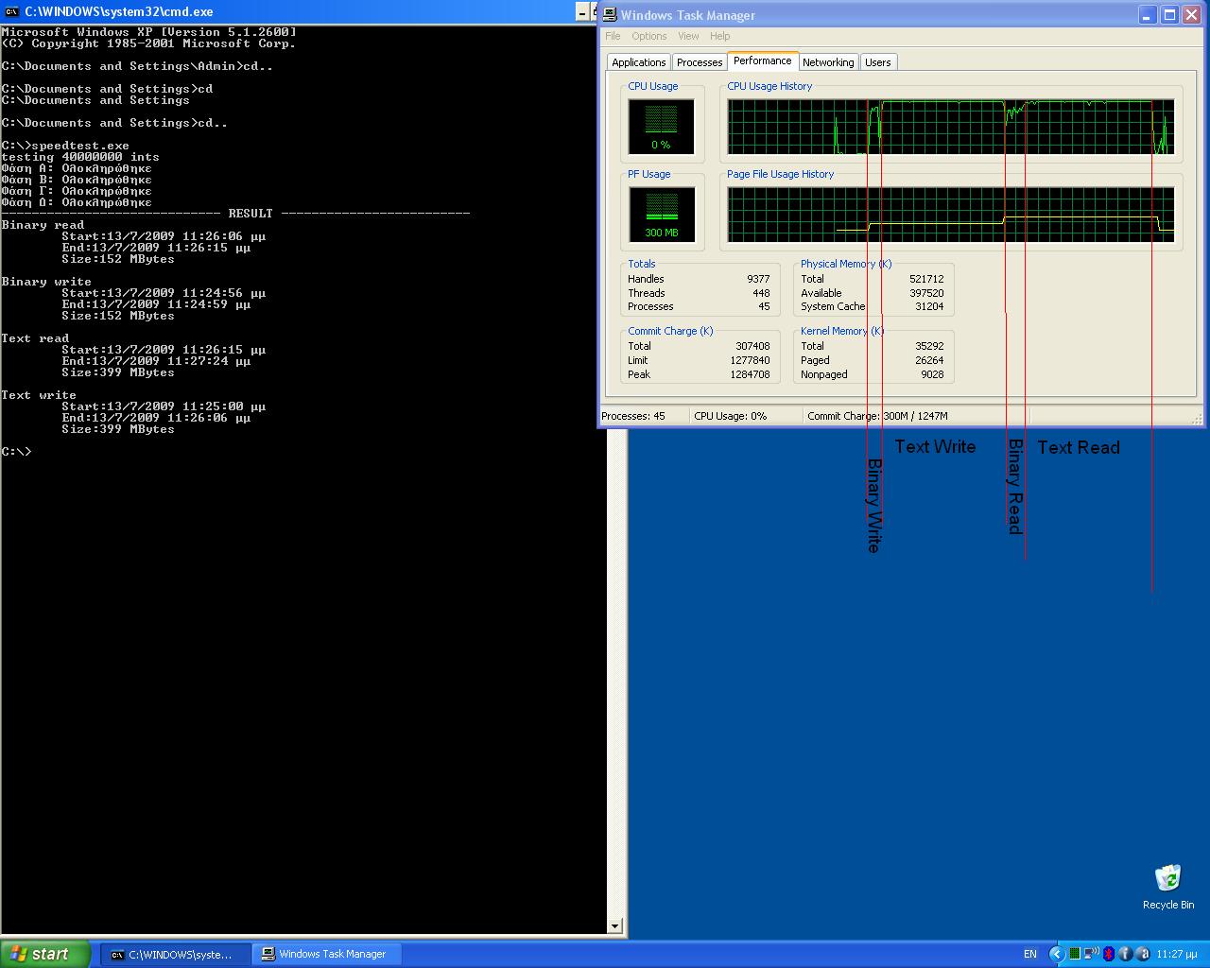Image resolution: width=1210 pixels, height=968 pixels.
Task: Select the Performance tab
Action: 763,60
